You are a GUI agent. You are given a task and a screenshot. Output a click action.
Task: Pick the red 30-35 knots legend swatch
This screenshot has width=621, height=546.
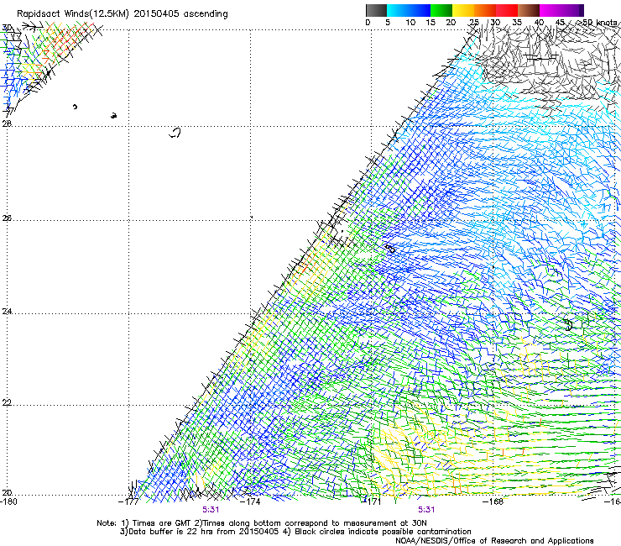pos(507,10)
